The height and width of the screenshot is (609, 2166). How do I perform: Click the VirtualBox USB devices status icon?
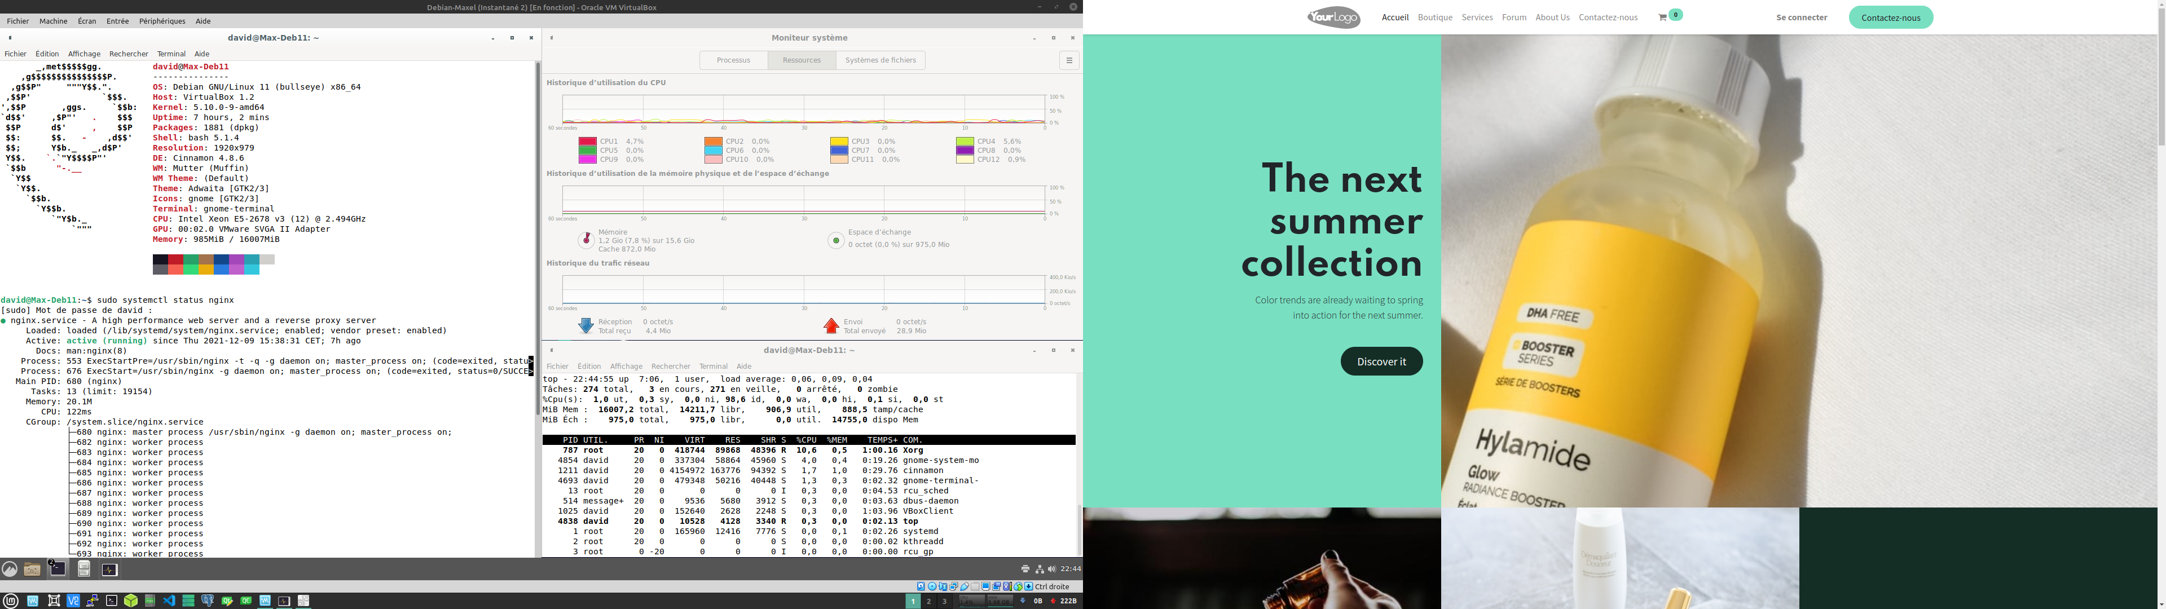click(965, 586)
